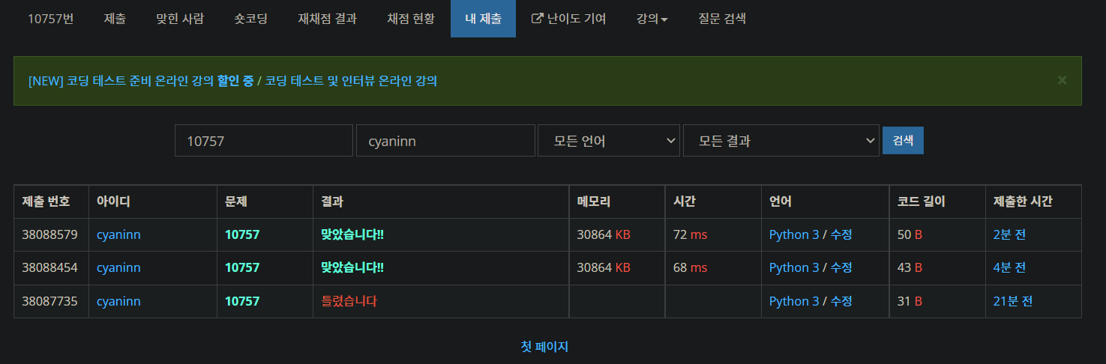Click 맞았습니다!! result for submission 38088454

[x=352, y=267]
